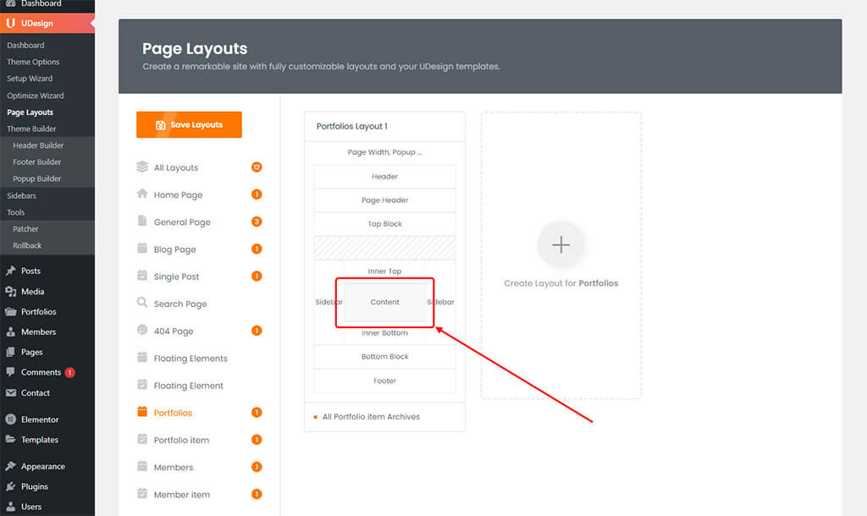The width and height of the screenshot is (867, 516).
Task: Switch to the Home Page layouts category
Action: 178,195
